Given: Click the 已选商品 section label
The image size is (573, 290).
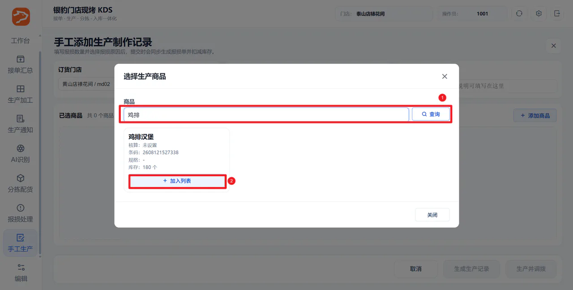Looking at the screenshot, I should click(71, 115).
